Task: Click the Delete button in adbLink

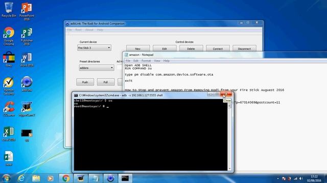Action: click(x=191, y=49)
